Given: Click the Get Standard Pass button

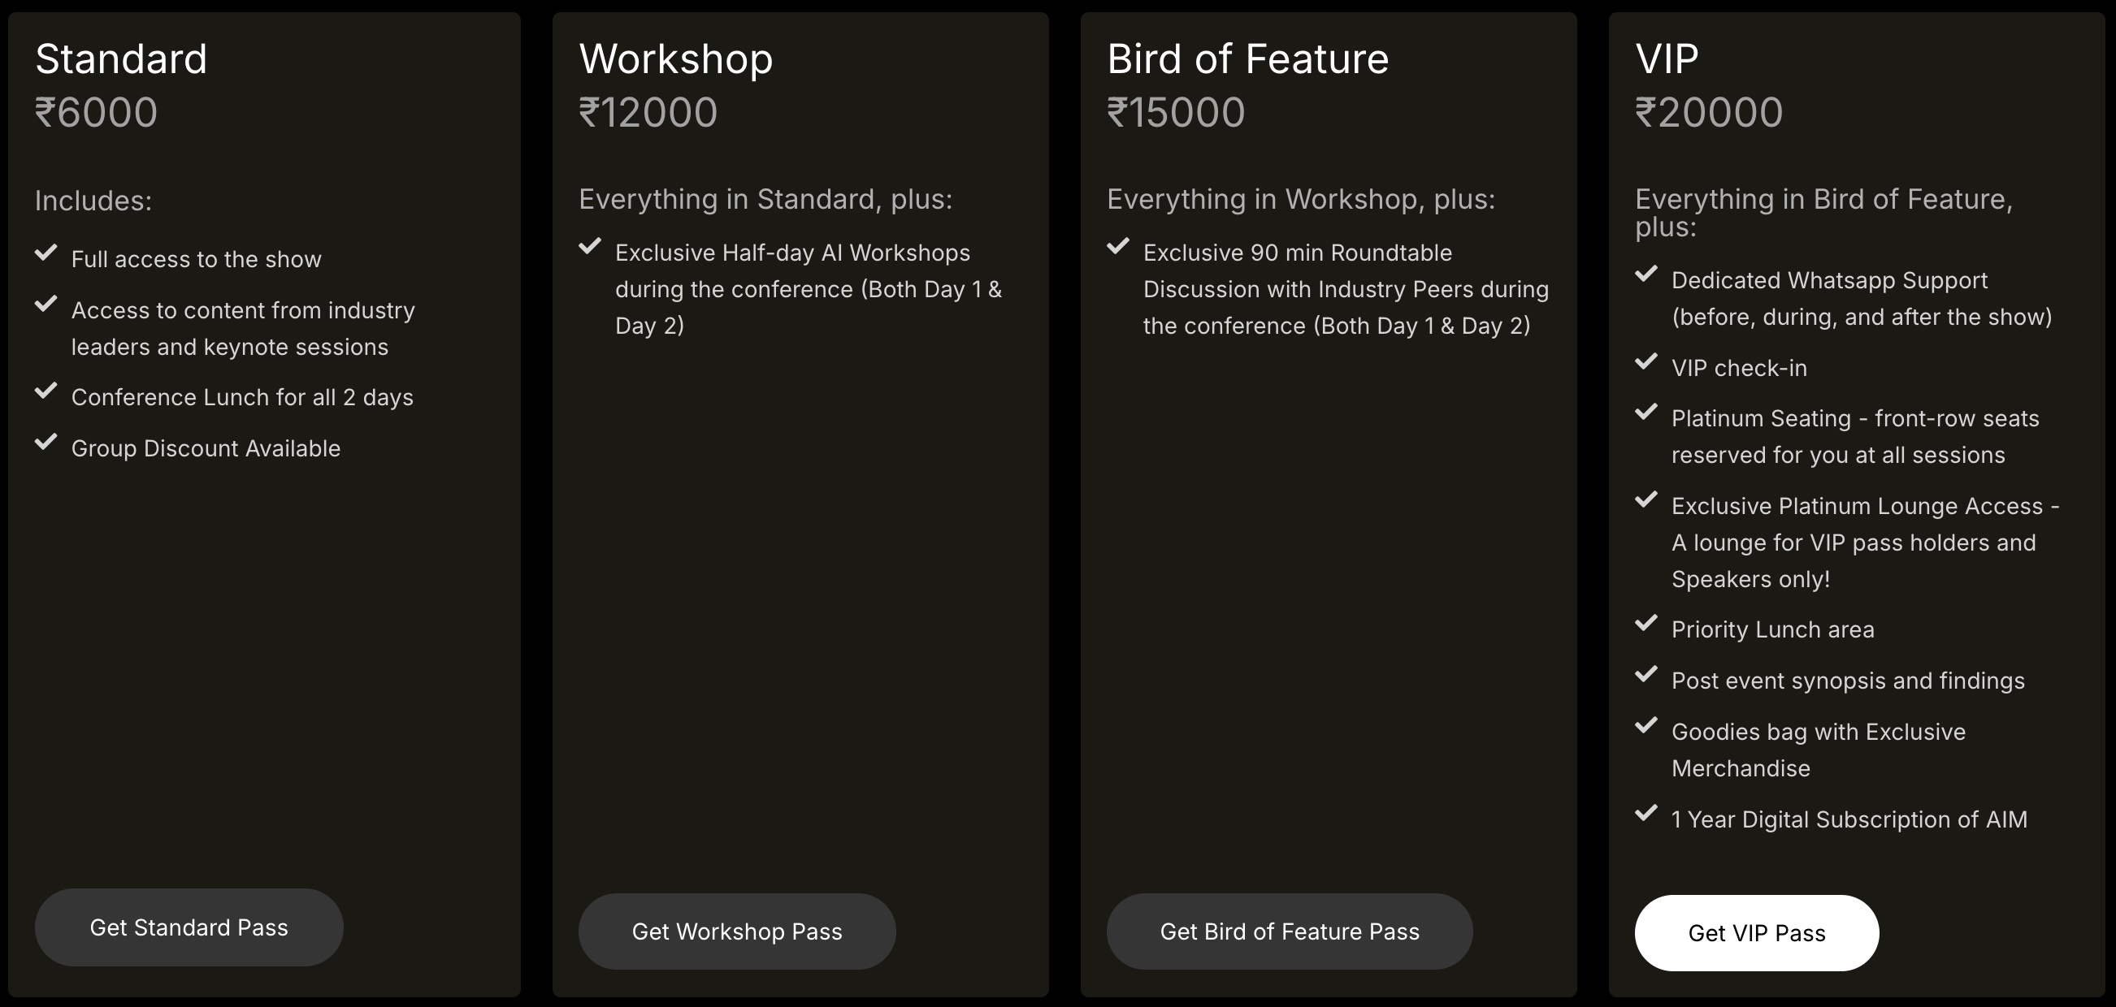Looking at the screenshot, I should tap(188, 927).
